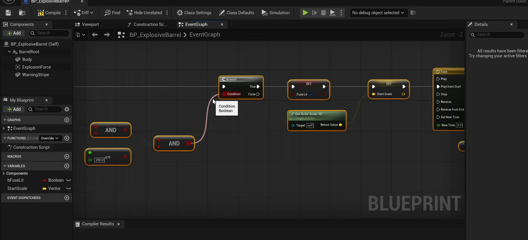Open the Diff dropdown
Viewport: 528px width, 240px height.
(84, 13)
